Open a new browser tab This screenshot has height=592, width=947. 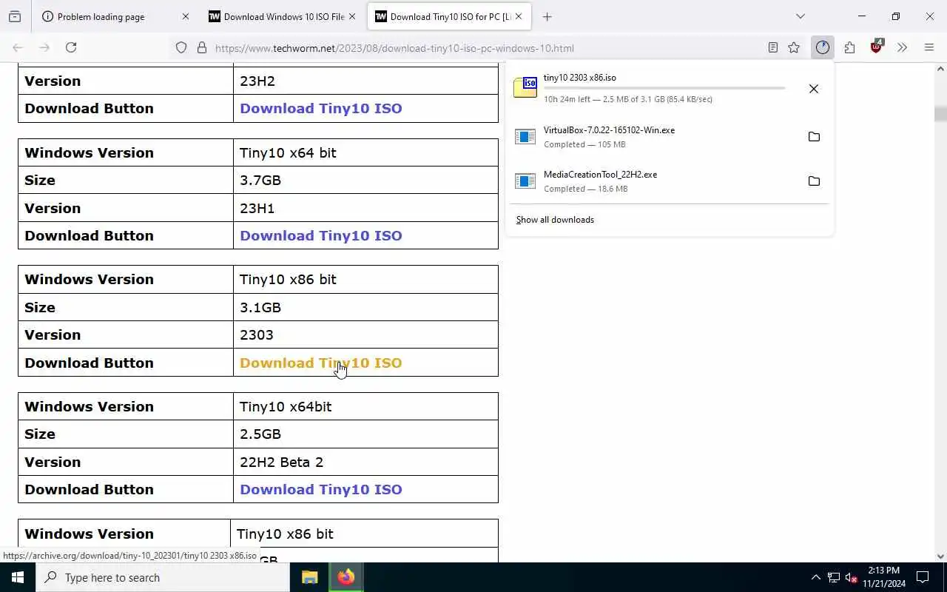547,16
